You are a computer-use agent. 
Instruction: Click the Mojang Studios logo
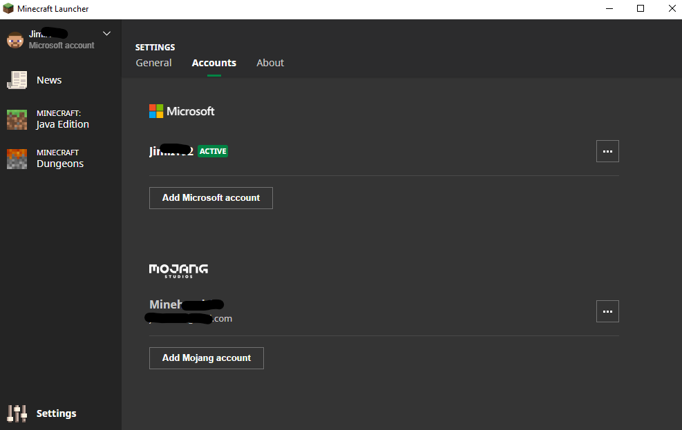coord(178,271)
